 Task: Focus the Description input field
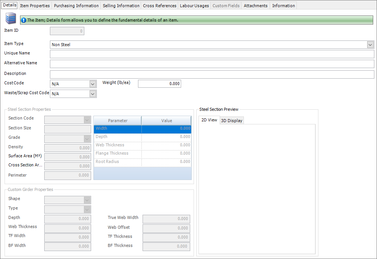212,74
